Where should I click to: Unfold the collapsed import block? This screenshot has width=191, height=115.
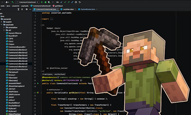tap(41, 19)
